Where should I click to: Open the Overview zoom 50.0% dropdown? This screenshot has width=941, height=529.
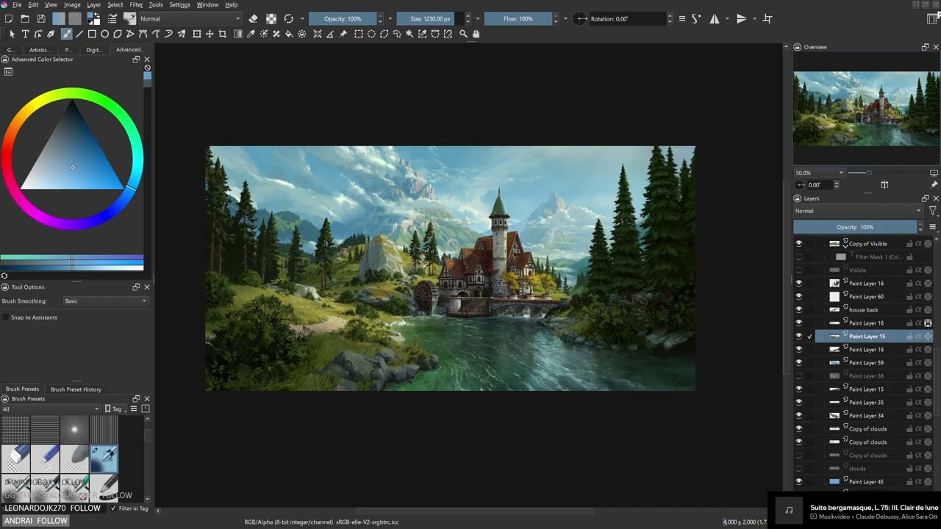pos(819,173)
